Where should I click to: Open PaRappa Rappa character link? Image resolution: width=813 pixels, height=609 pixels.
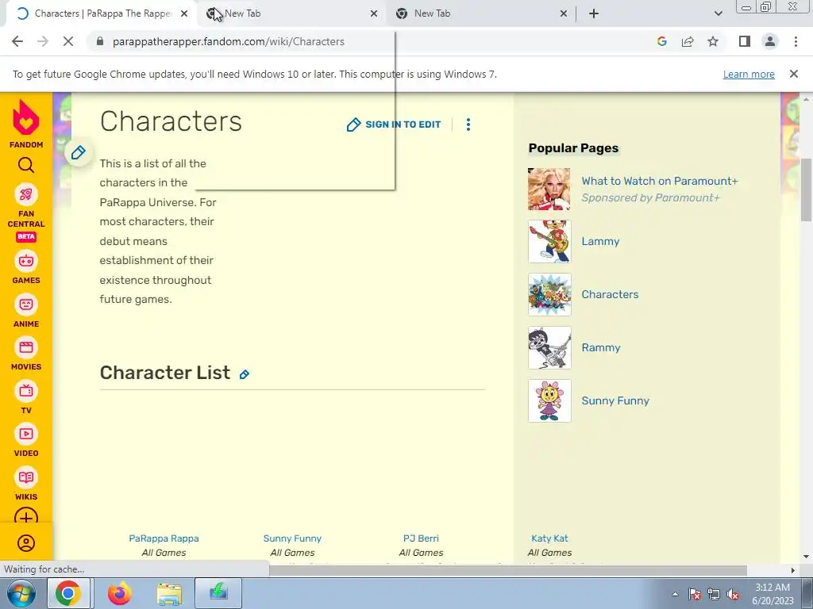pos(164,538)
